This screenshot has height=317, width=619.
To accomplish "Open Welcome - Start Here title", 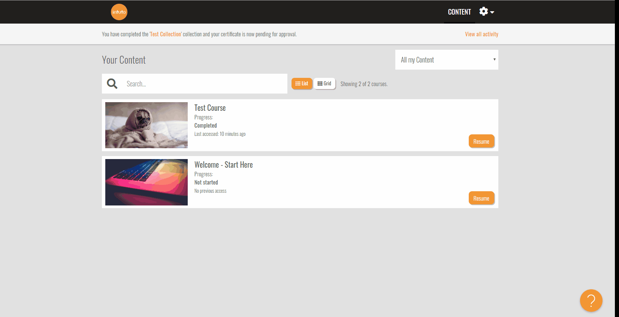I will point(224,165).
